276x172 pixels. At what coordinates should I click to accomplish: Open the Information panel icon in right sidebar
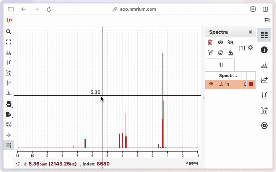264,50
